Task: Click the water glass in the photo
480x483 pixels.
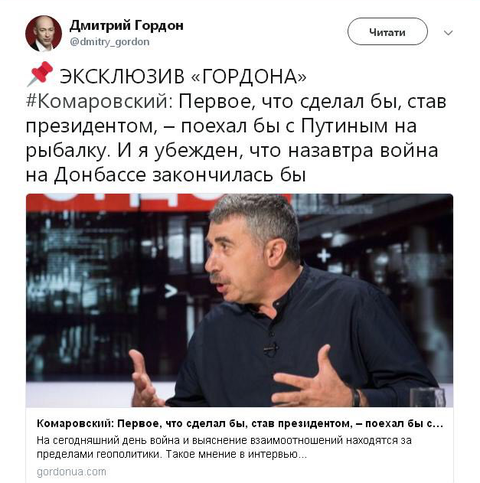Action: 427,397
